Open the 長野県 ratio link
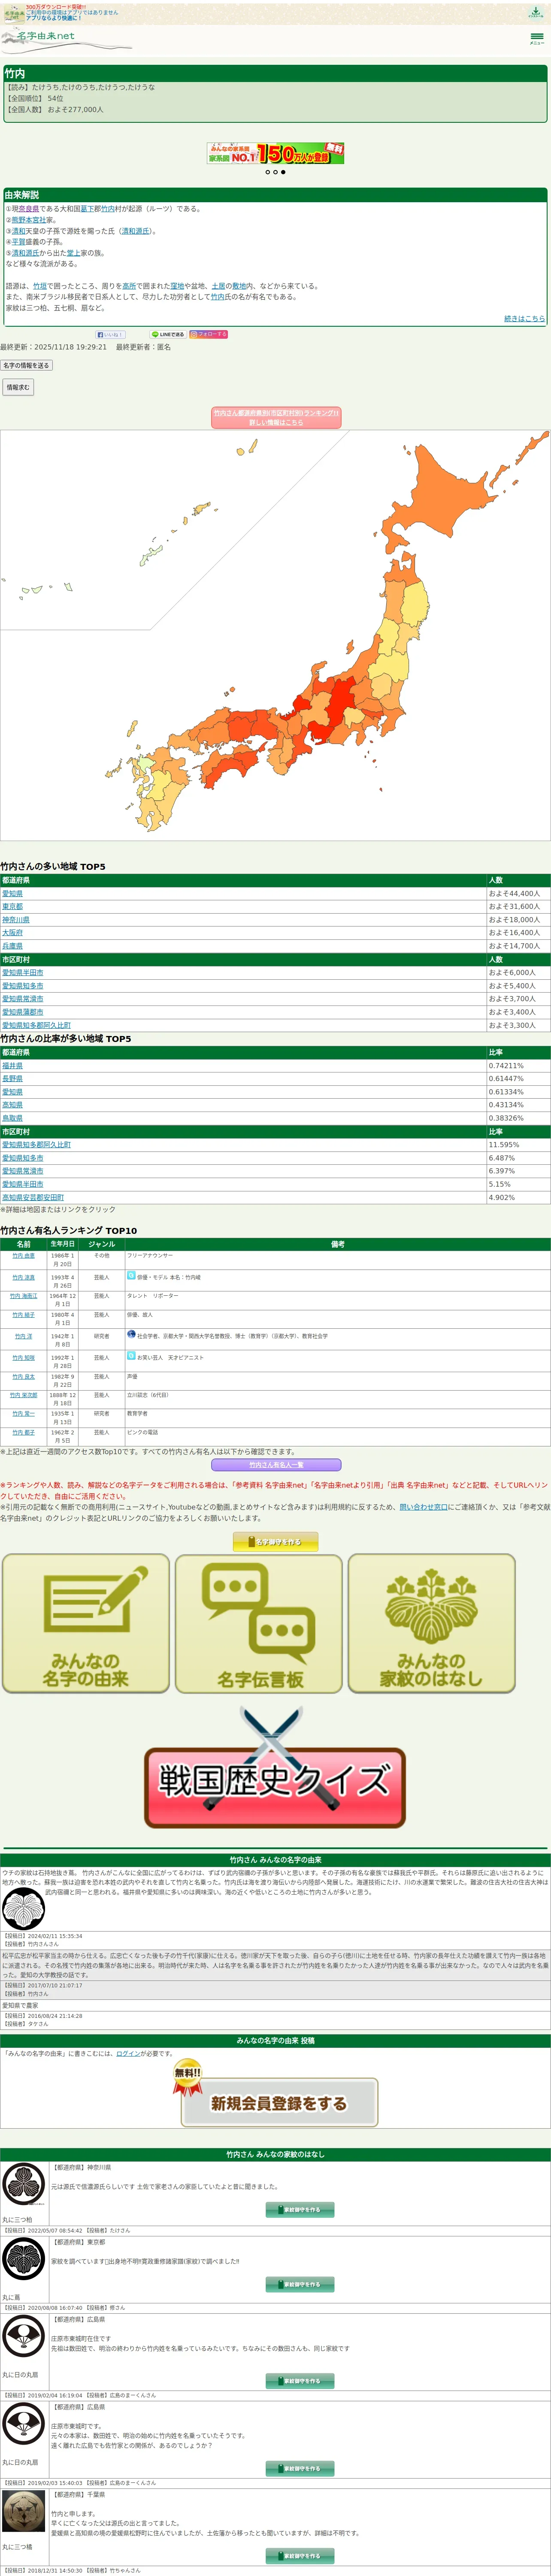 [x=12, y=1078]
